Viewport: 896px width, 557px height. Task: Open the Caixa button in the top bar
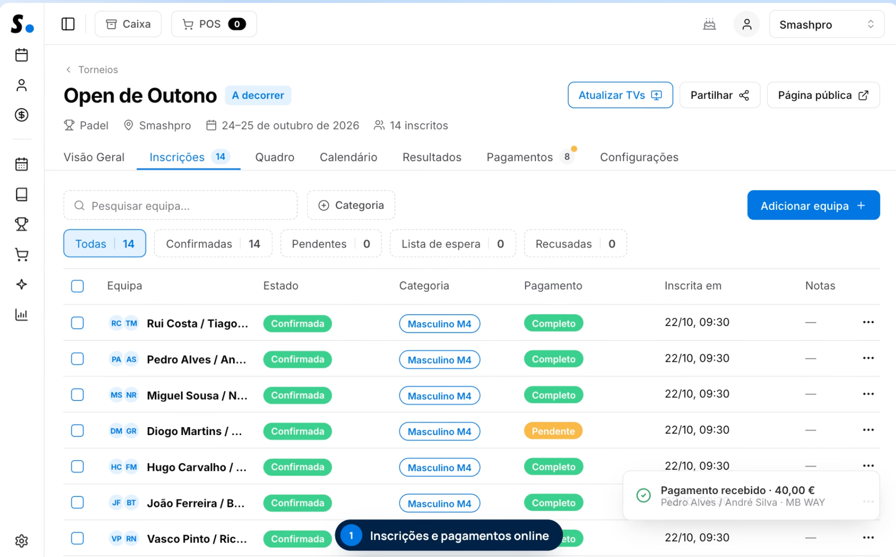click(x=128, y=24)
